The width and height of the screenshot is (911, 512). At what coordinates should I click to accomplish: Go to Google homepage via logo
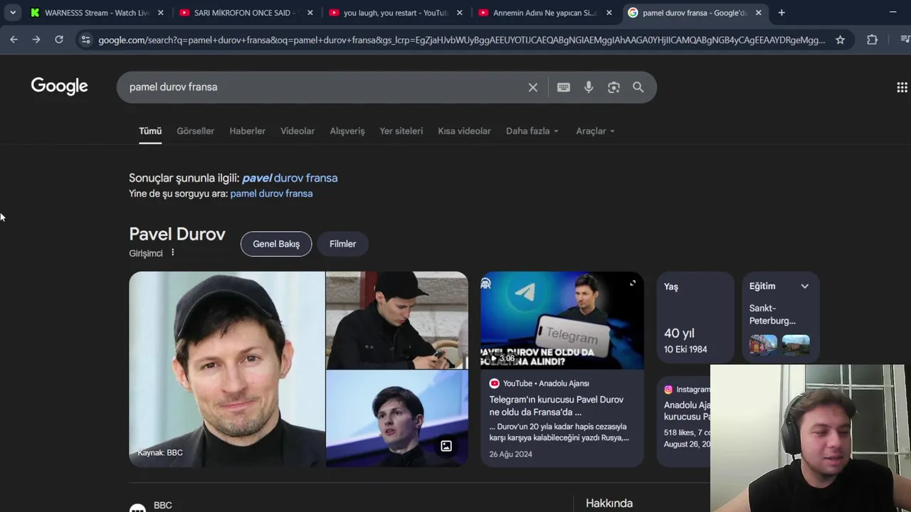[60, 86]
